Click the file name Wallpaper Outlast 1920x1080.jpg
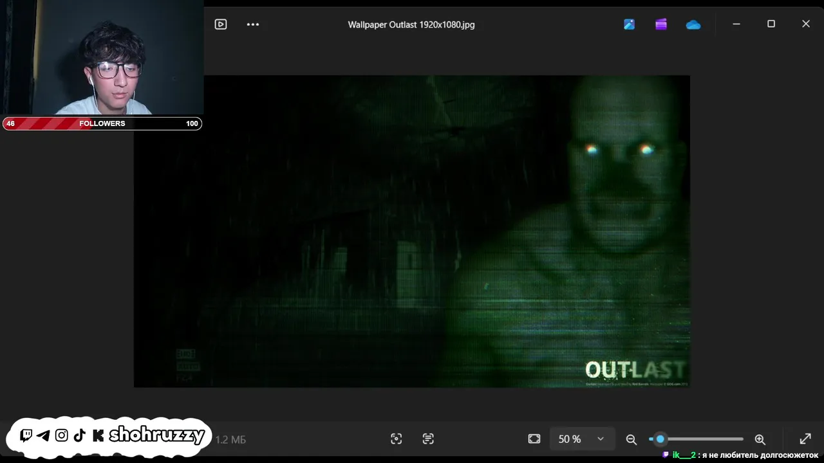 tap(411, 24)
